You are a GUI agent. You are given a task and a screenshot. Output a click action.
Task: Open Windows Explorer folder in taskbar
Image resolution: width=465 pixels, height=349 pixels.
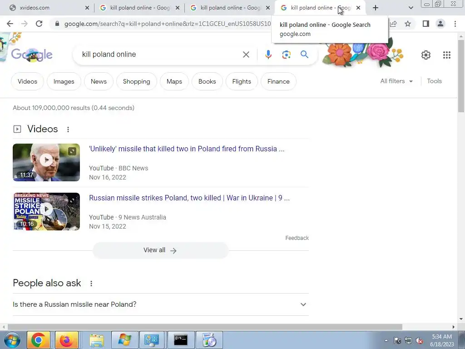[x=97, y=340]
